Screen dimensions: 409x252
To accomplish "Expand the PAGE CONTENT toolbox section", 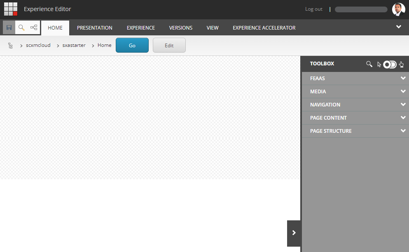I will pyautogui.click(x=355, y=118).
